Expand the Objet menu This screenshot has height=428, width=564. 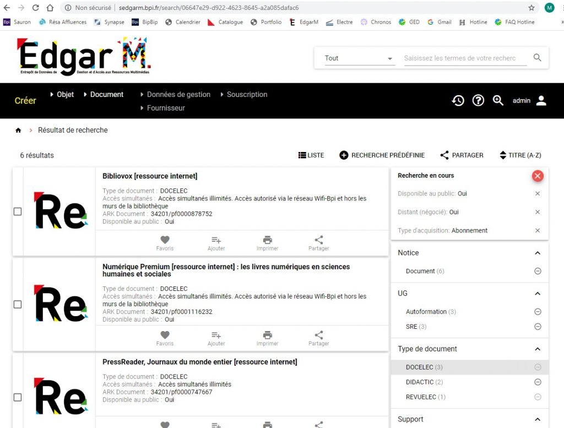62,94
